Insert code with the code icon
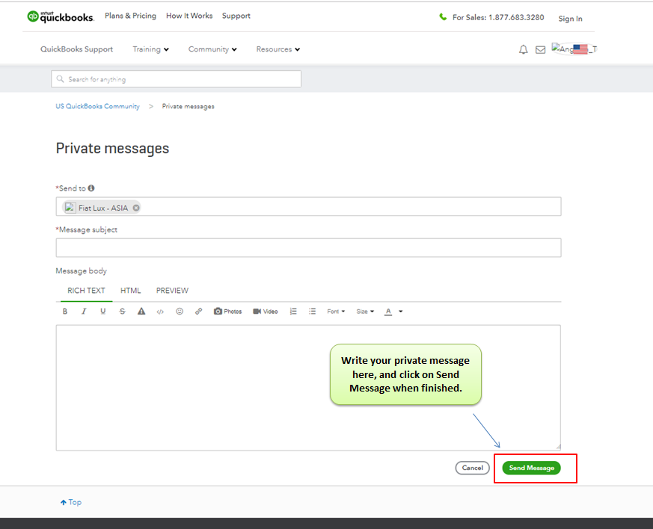This screenshot has width=653, height=529. click(x=160, y=312)
